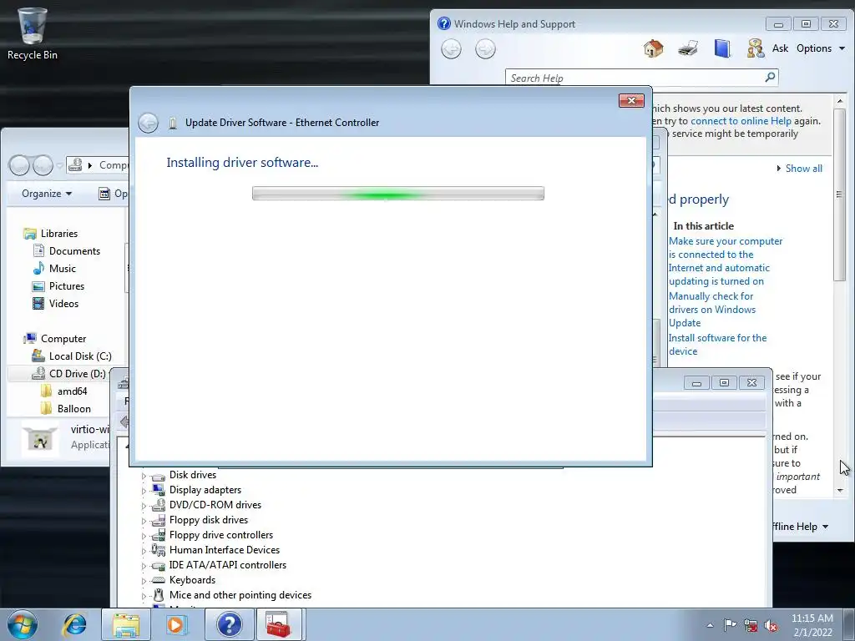Viewport: 855px width, 641px height.
Task: Click the muted volume tray icon
Action: 771,625
